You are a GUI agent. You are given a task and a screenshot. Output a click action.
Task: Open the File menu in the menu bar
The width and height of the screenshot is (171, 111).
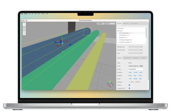click(x=30, y=14)
